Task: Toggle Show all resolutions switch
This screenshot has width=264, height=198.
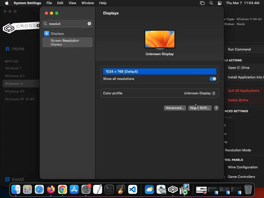Action: [x=213, y=79]
